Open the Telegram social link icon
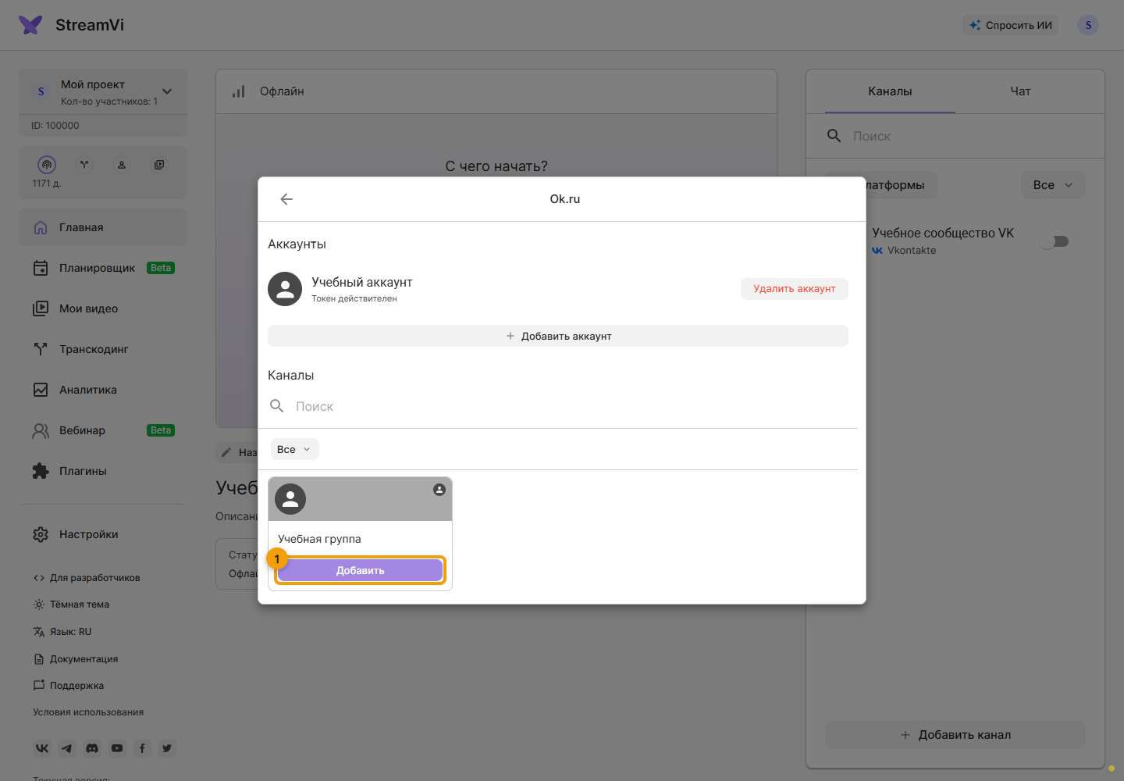 click(x=67, y=748)
